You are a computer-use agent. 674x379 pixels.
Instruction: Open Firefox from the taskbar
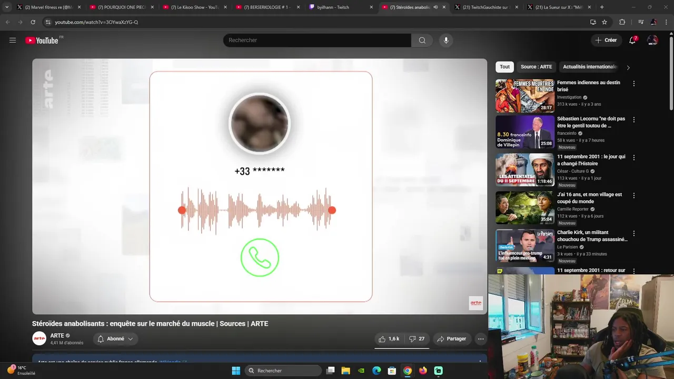click(423, 371)
